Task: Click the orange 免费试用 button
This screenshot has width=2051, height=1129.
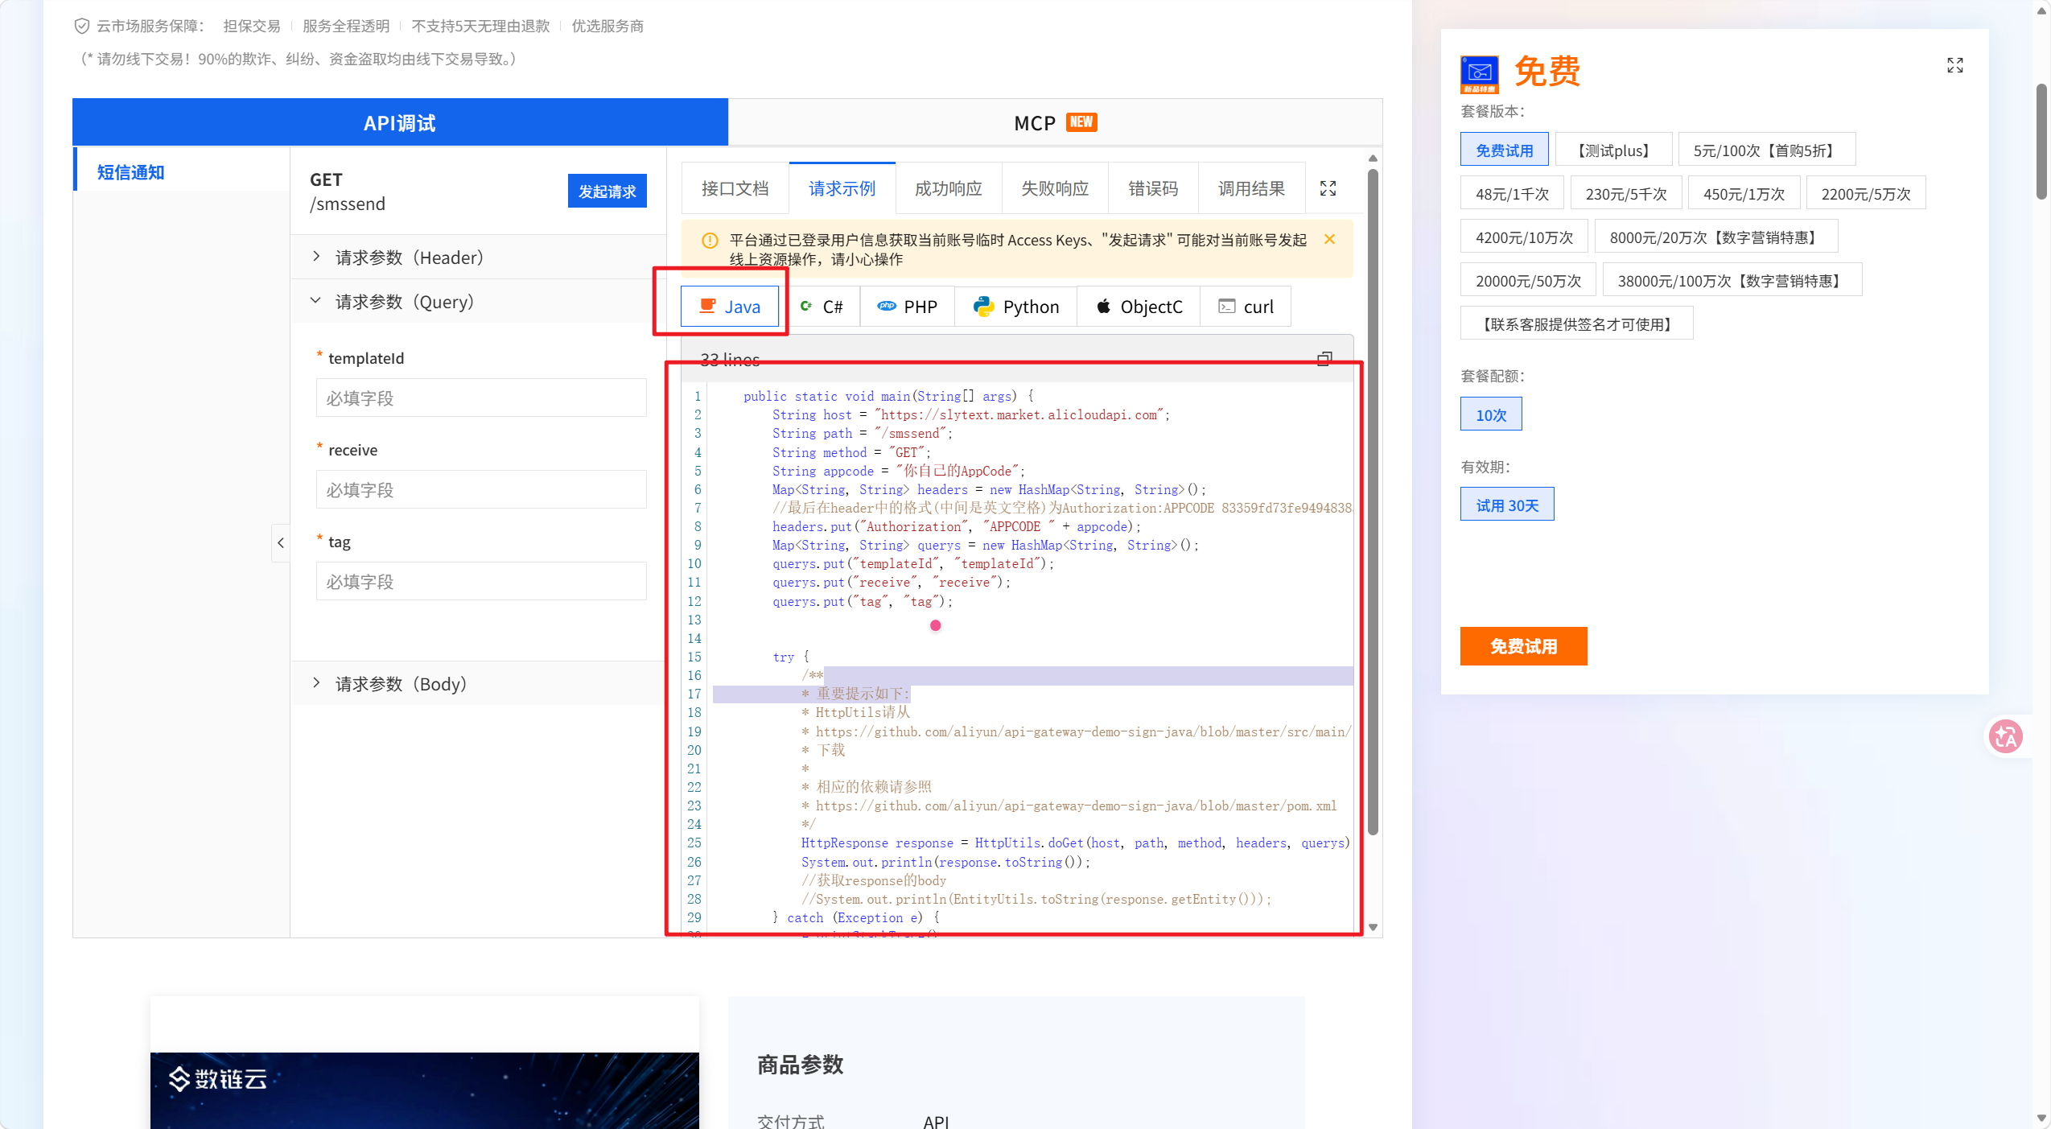Action: [x=1523, y=646]
